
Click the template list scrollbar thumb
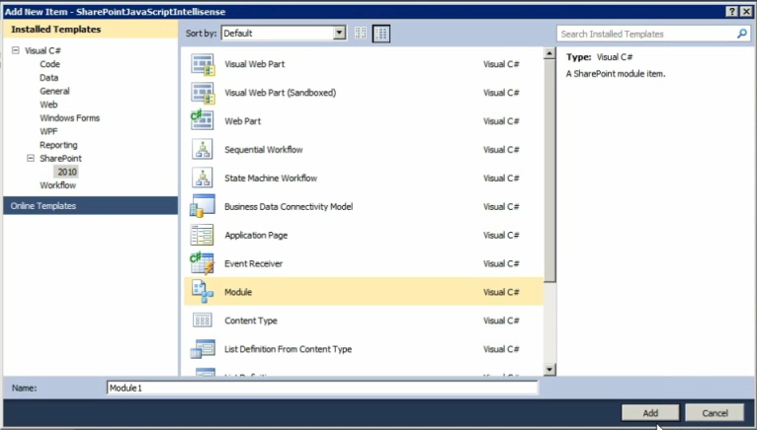(549, 172)
